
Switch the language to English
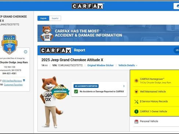pos(43,18)
